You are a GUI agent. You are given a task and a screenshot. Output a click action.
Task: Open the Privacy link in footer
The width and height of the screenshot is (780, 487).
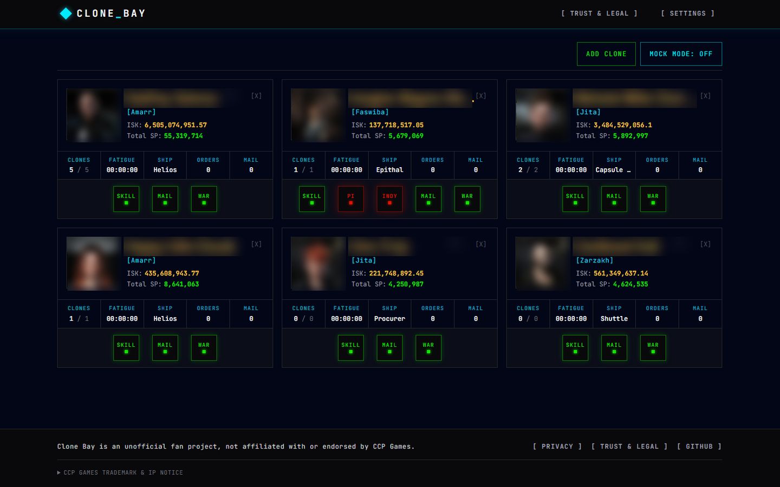click(x=557, y=446)
